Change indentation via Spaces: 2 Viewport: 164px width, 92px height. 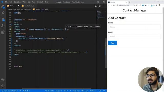coord(59,91)
